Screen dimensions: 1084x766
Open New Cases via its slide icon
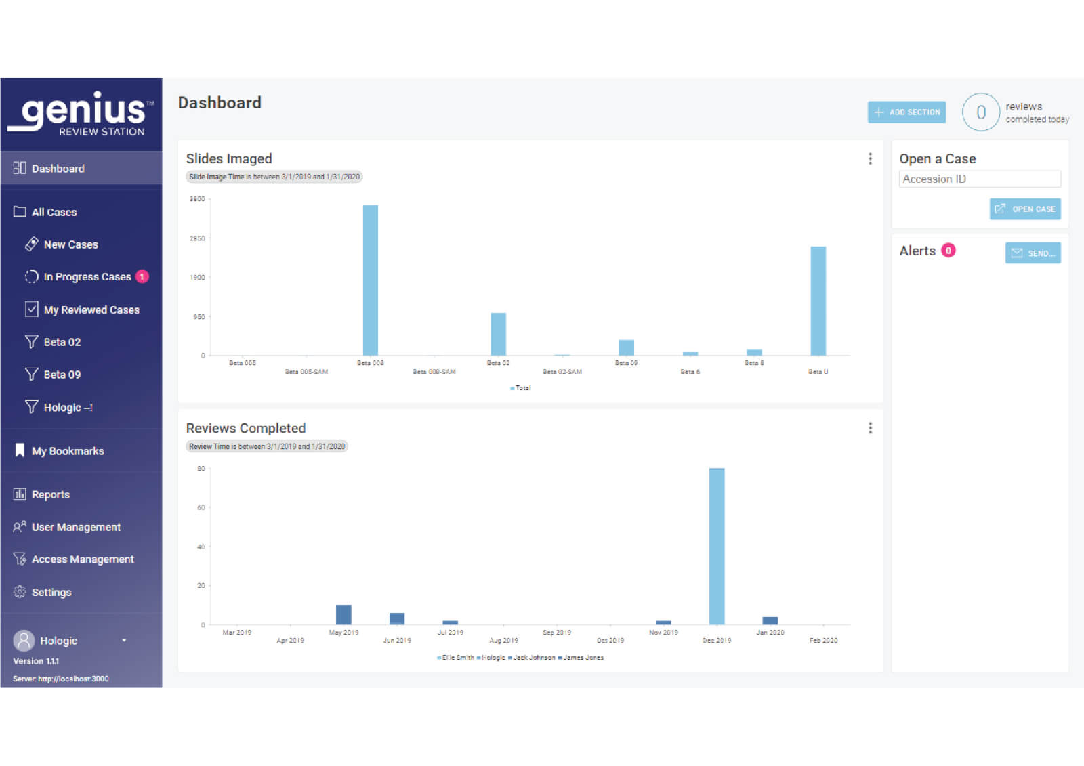click(31, 244)
